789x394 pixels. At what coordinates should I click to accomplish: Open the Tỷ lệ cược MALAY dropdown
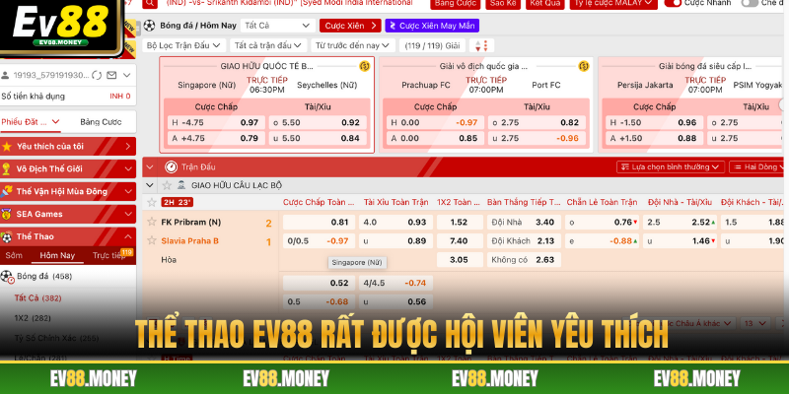(x=613, y=3)
